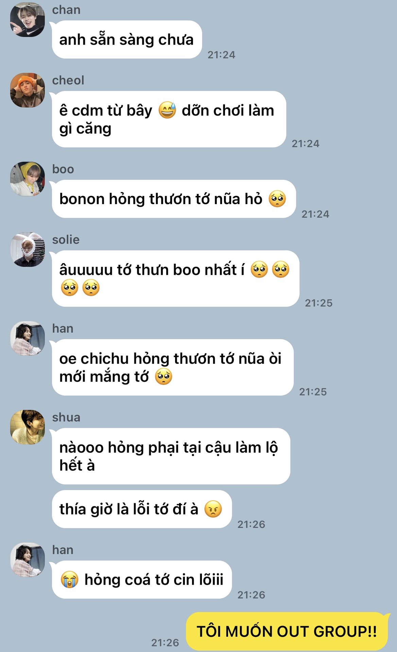Click the sender name 'shua'
397x652 pixels.
(x=66, y=417)
